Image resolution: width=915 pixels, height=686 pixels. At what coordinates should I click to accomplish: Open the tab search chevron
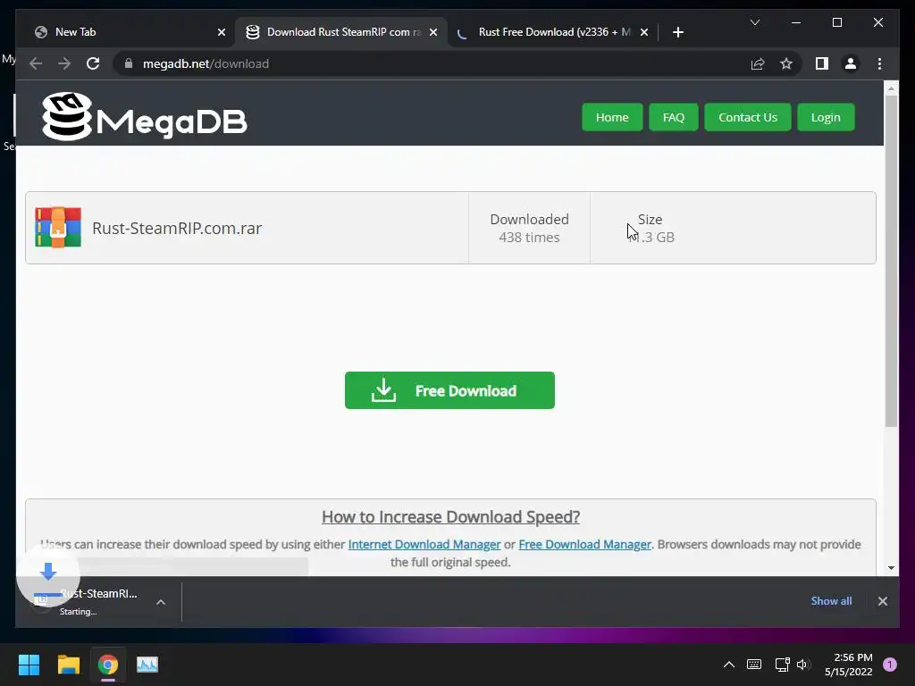(754, 22)
